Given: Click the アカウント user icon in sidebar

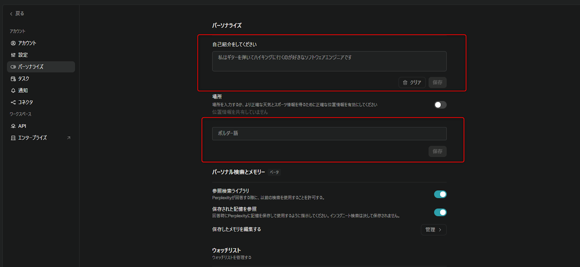Looking at the screenshot, I should coord(13,43).
